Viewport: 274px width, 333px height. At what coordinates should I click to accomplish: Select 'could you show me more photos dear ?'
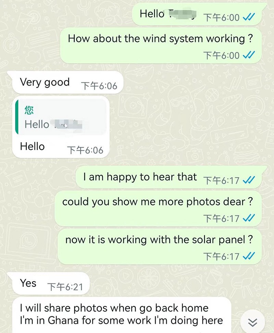[158, 209]
